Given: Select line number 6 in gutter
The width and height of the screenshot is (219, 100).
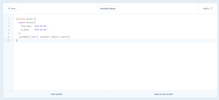Looking at the screenshot, I should 9,37.
